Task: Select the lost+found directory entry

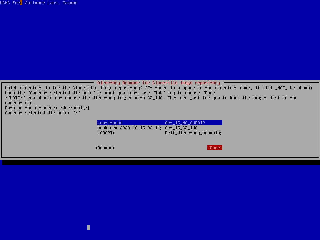Action: coord(110,122)
